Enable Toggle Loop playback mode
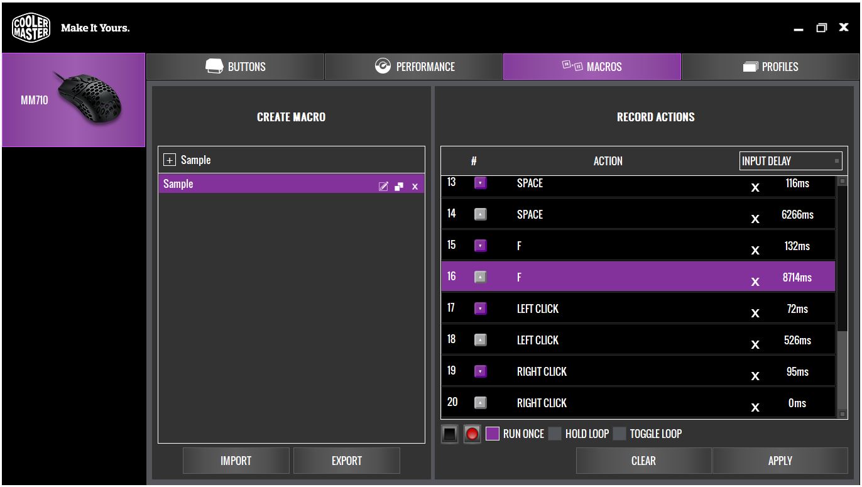The image size is (862, 487). click(x=621, y=434)
